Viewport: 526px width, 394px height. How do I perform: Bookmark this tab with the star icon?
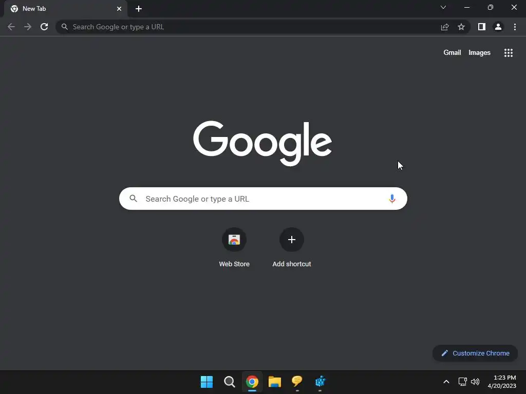click(461, 27)
